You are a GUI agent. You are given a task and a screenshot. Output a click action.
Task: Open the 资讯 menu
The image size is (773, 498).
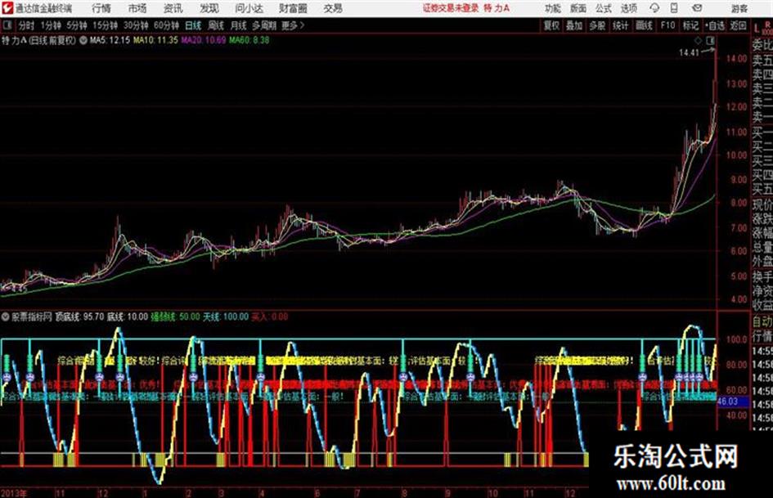tap(173, 8)
